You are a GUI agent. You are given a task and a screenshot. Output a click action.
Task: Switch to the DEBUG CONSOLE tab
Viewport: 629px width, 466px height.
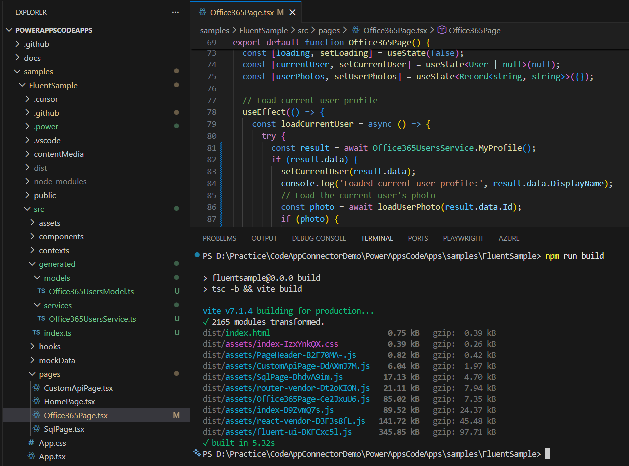(319, 238)
